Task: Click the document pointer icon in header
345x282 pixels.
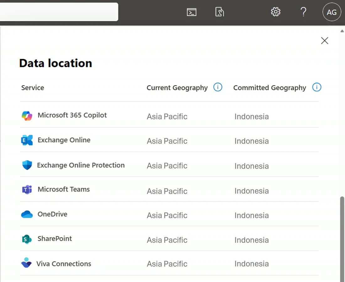Action: tap(219, 12)
